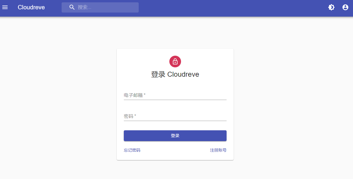Image resolution: width=353 pixels, height=179 pixels.
Task: Click the 登录 Cloudreve heading
Action: 175,74
